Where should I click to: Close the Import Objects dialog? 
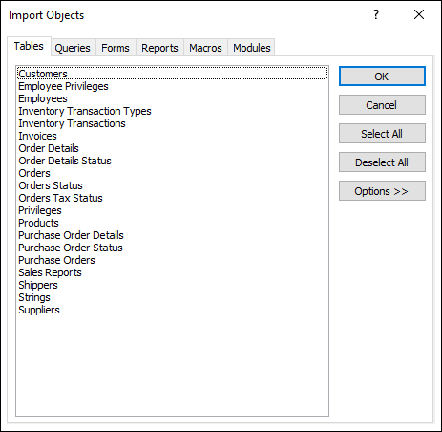pos(419,14)
